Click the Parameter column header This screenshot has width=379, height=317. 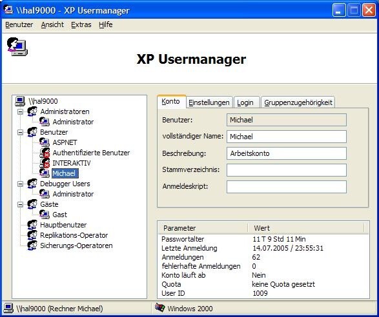203,228
